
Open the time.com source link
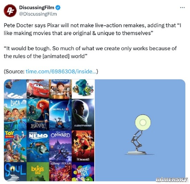click(x=62, y=71)
